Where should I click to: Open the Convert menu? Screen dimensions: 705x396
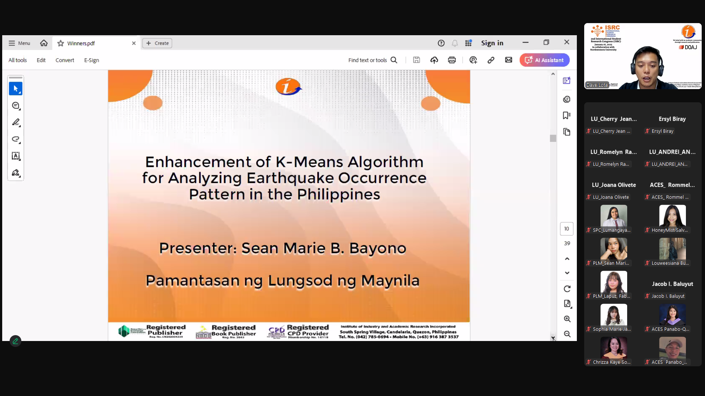(65, 60)
